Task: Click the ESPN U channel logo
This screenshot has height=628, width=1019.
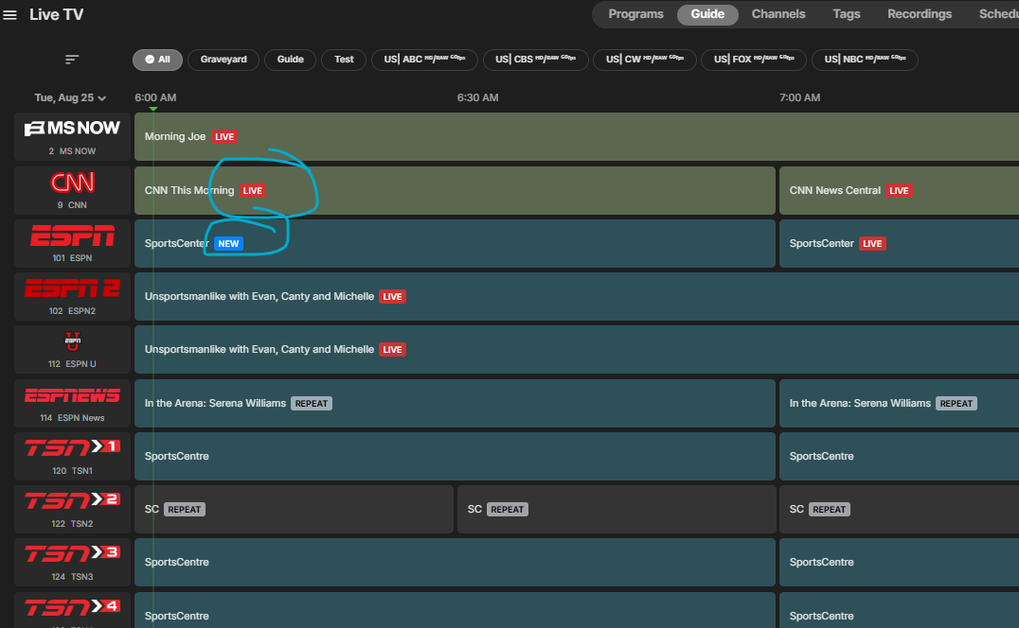Action: point(72,341)
